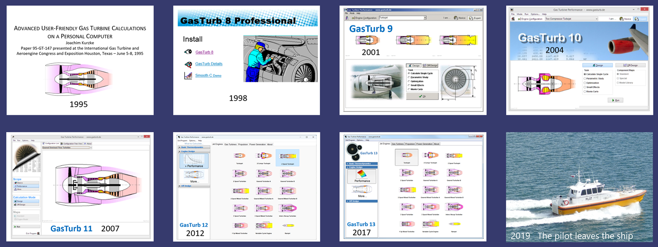Expand Off Design section in GasTurb 12
The height and width of the screenshot is (247, 658).
194,186
